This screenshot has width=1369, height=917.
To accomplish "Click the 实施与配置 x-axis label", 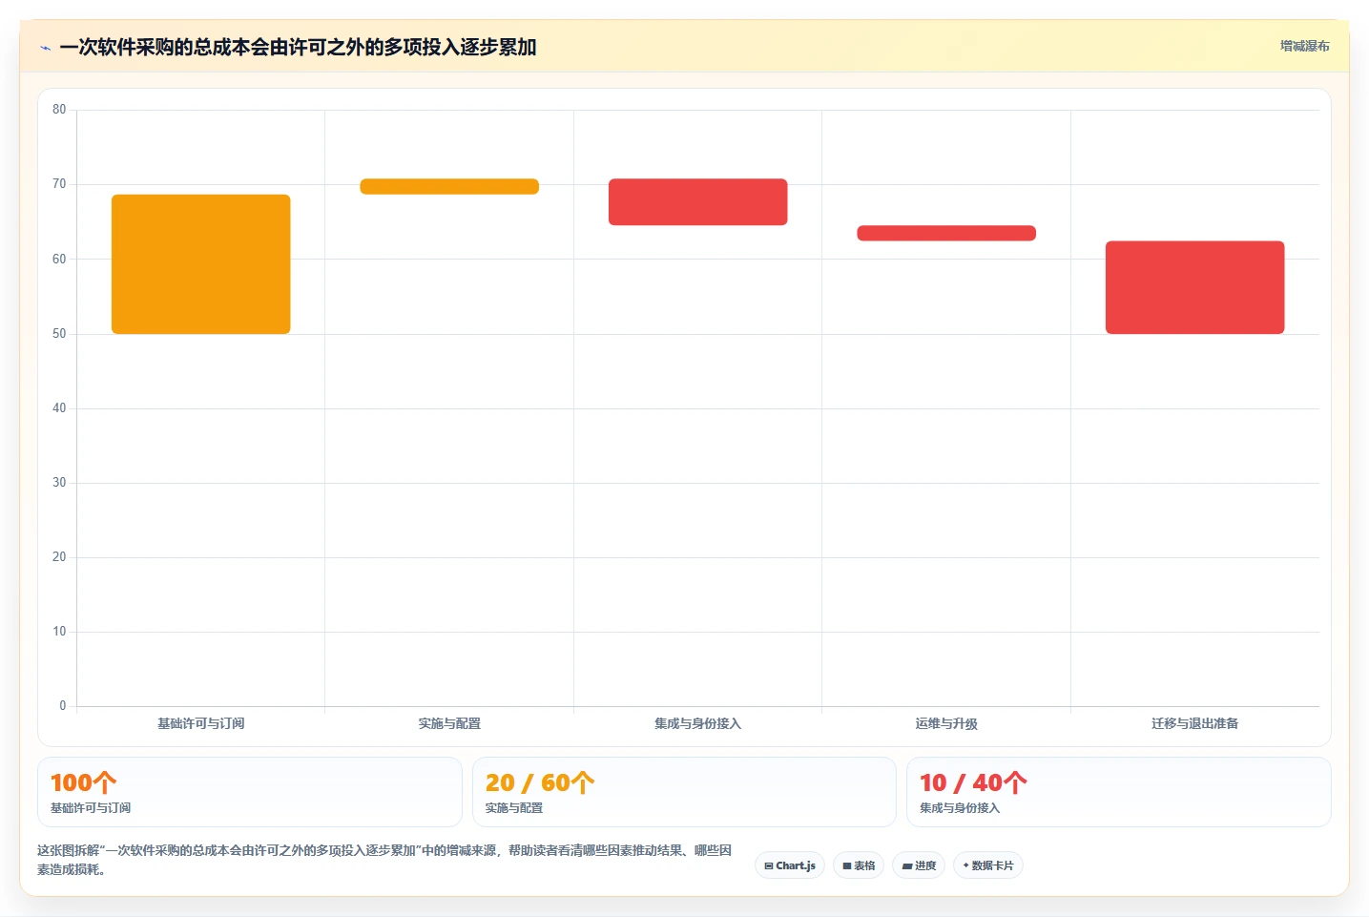I will (449, 723).
